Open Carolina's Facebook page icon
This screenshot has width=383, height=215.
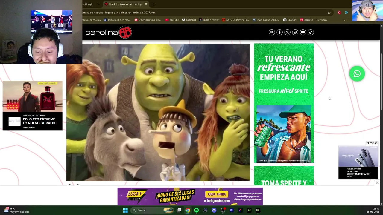click(x=279, y=32)
